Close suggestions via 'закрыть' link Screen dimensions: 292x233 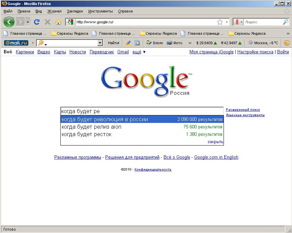215,142
